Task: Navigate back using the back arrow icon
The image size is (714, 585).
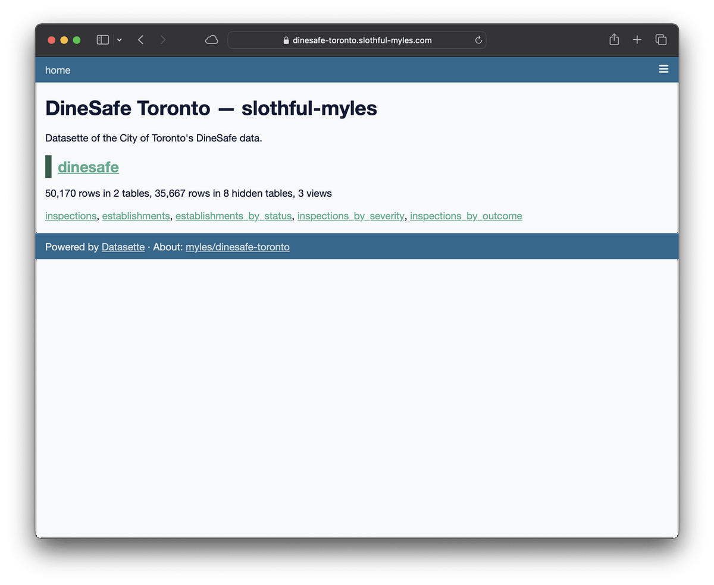Action: pos(140,39)
